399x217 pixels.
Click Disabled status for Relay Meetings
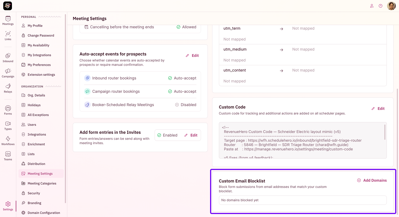coord(186,105)
